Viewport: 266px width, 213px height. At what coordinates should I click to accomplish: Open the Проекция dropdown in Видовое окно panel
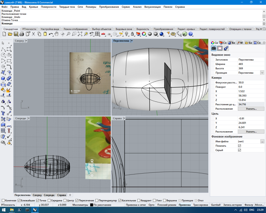[x=262, y=73]
